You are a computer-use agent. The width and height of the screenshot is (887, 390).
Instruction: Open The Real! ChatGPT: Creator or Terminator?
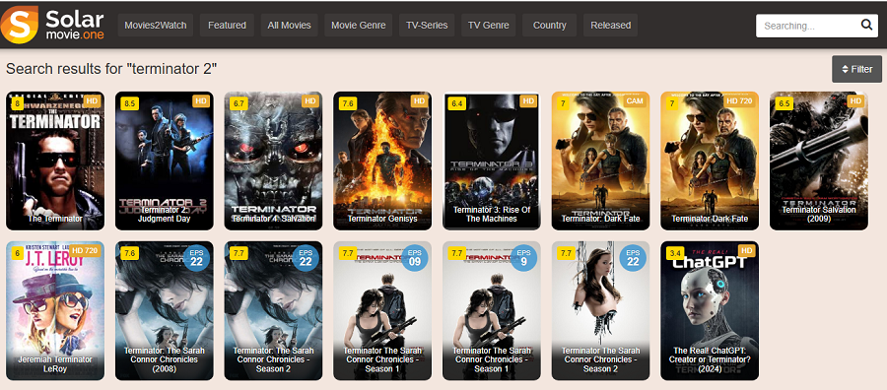pos(710,310)
